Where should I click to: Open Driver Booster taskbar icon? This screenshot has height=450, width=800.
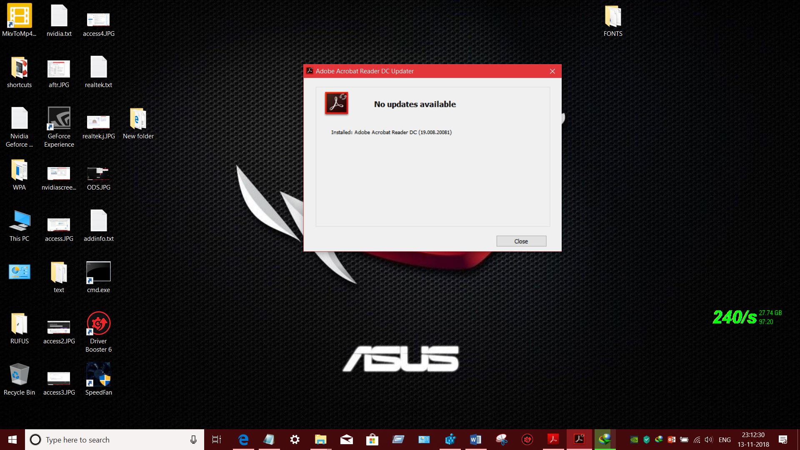pos(527,440)
